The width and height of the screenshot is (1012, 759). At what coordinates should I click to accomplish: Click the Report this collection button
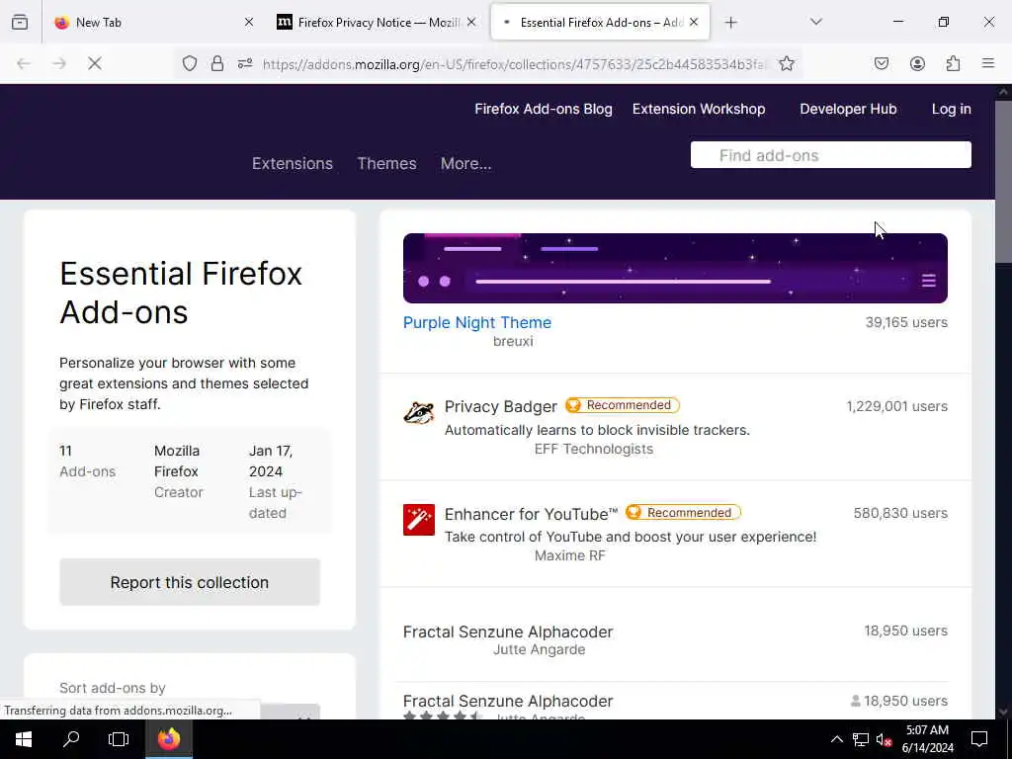pos(190,582)
